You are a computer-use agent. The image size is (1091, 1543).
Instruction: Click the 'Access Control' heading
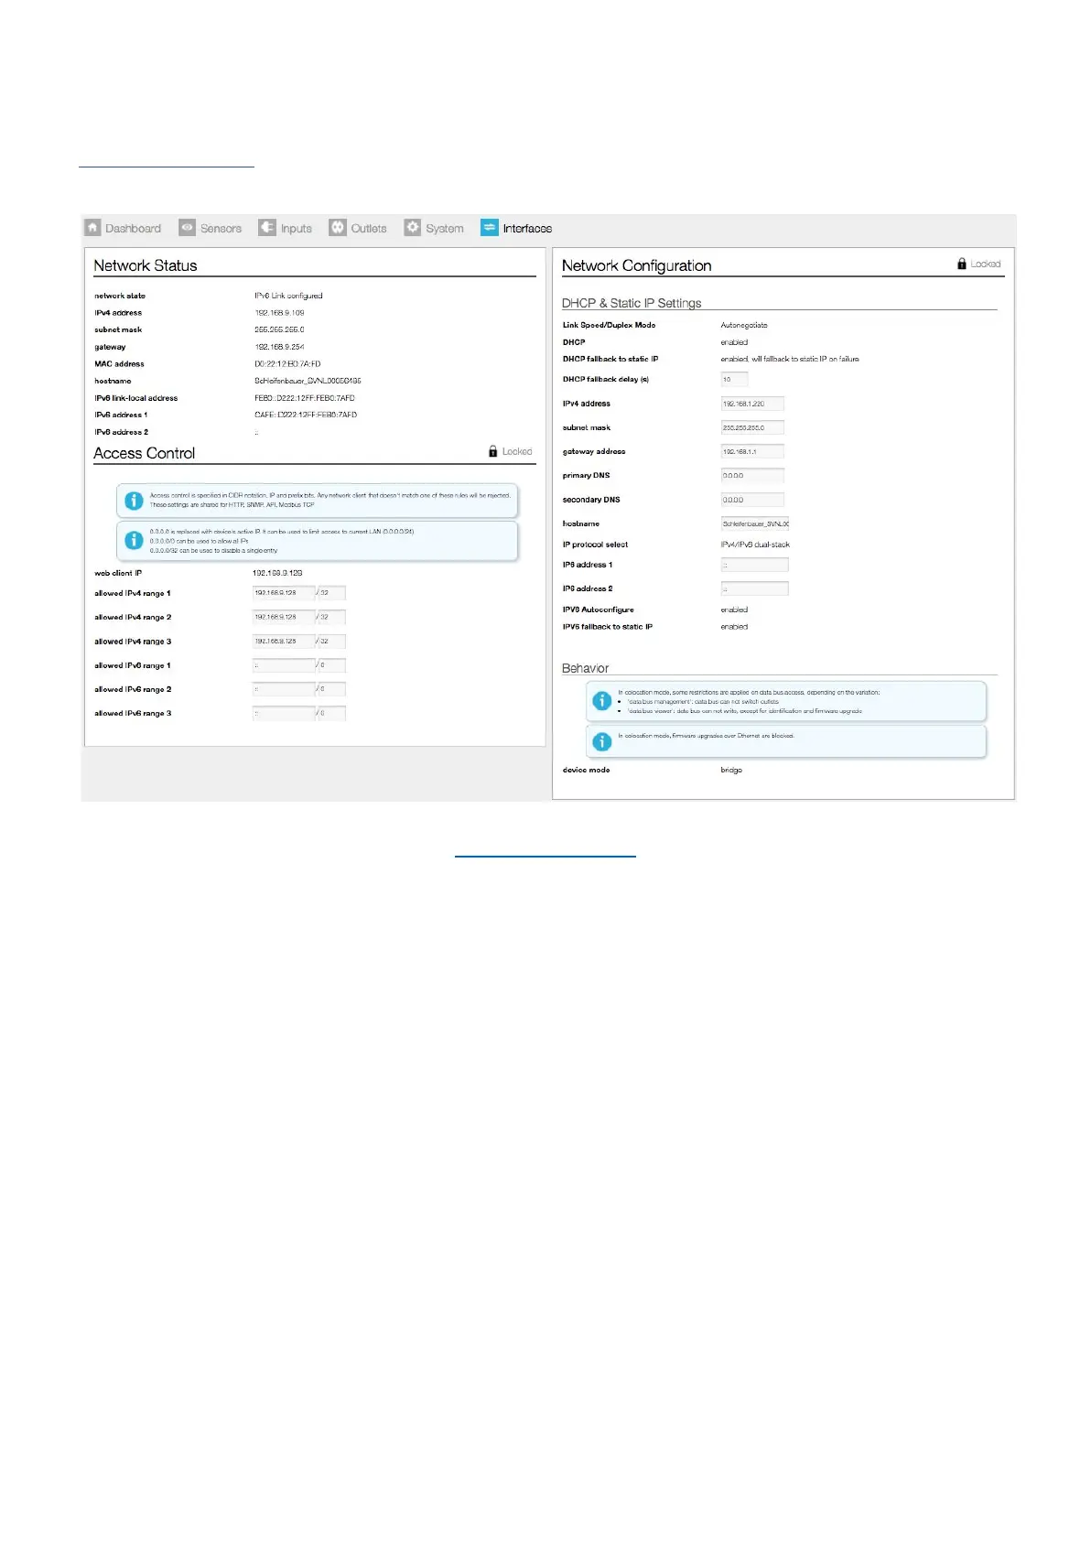(x=145, y=453)
